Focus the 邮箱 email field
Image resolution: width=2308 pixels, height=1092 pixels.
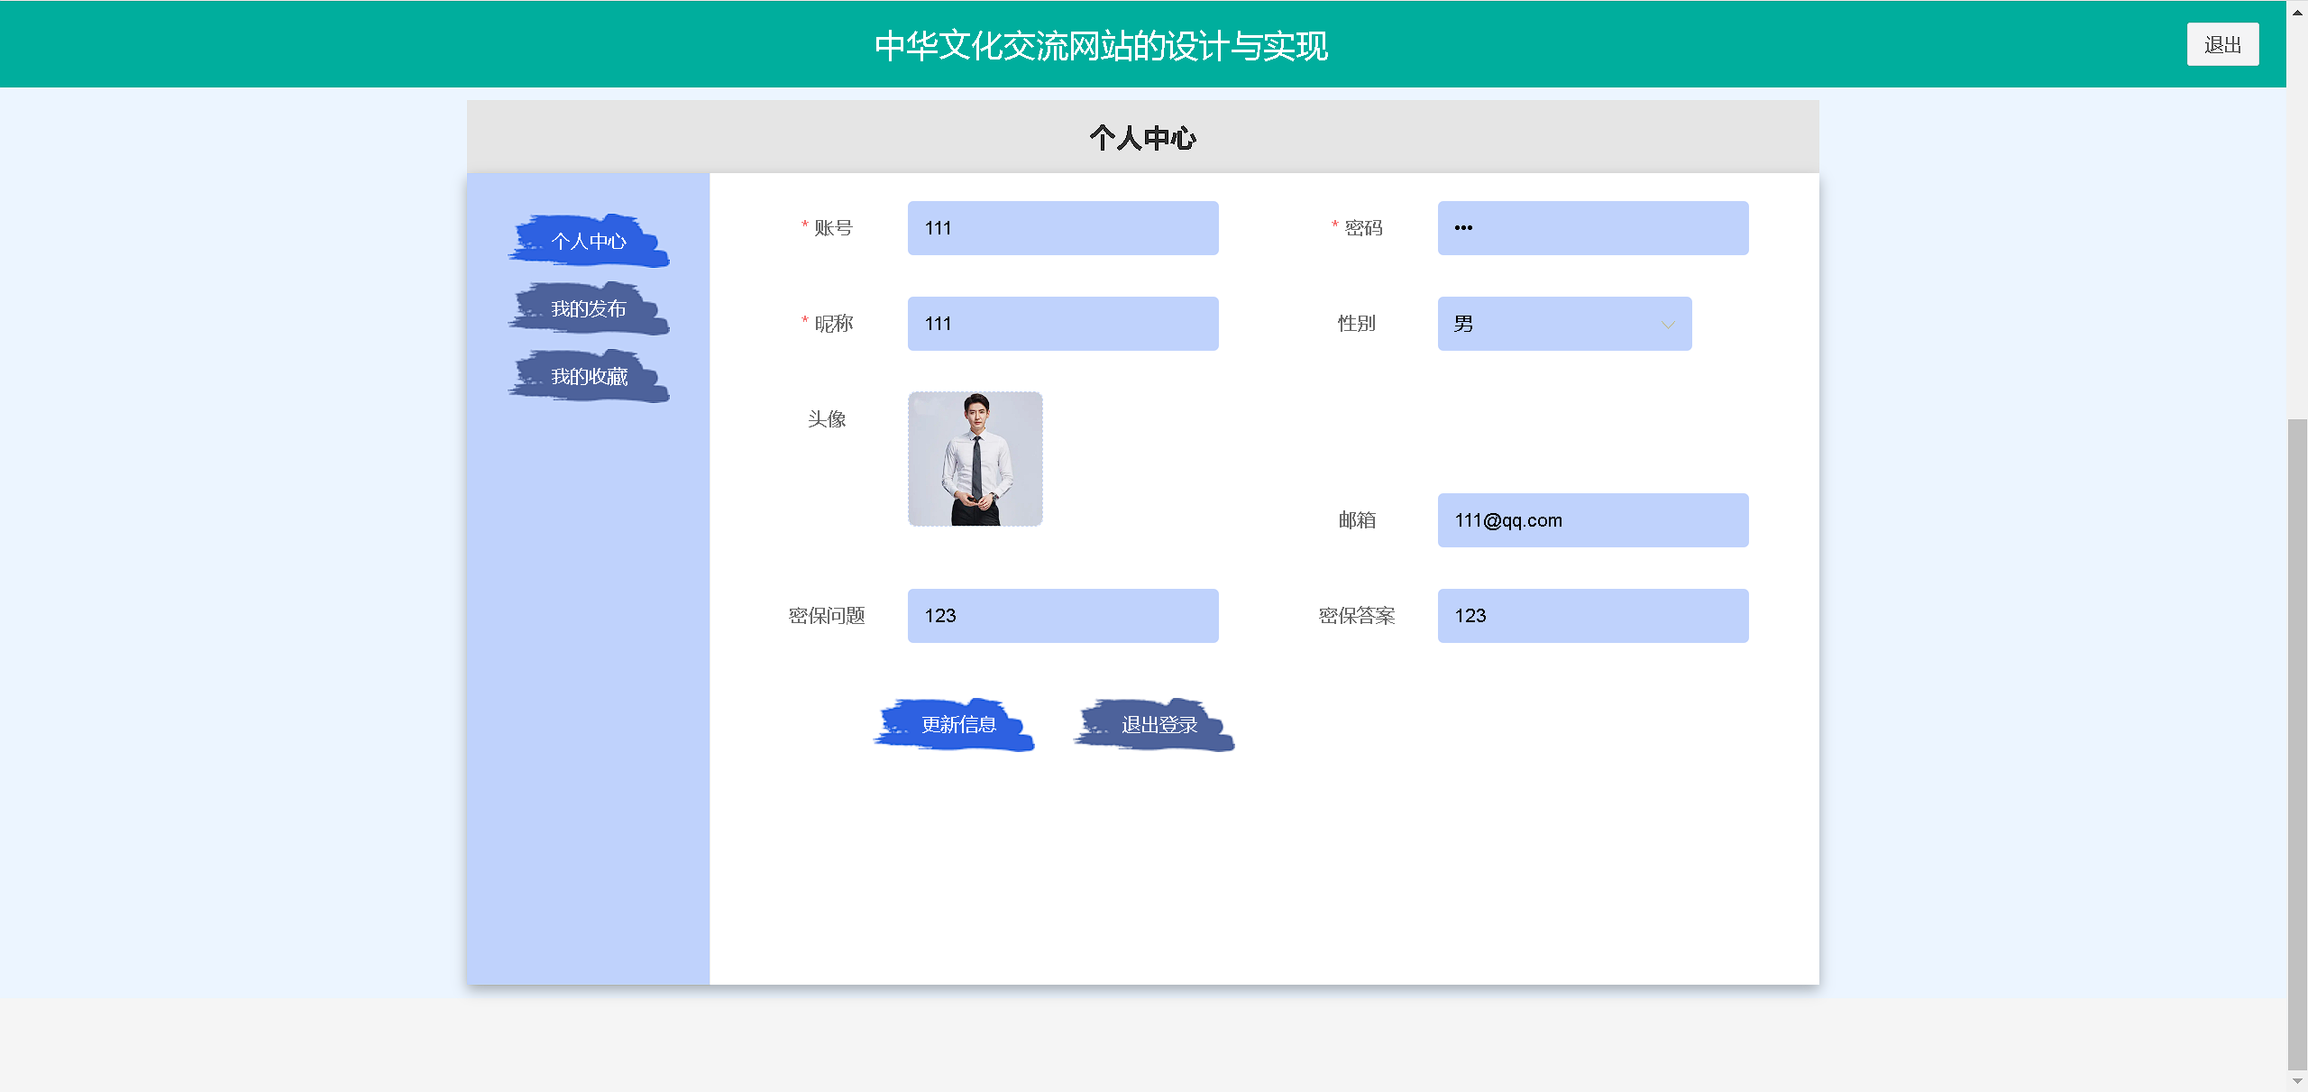pyautogui.click(x=1592, y=520)
